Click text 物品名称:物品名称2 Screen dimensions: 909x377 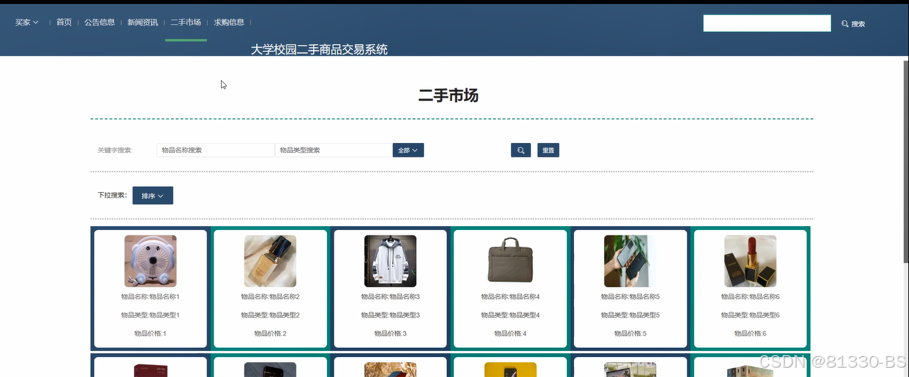tap(270, 297)
